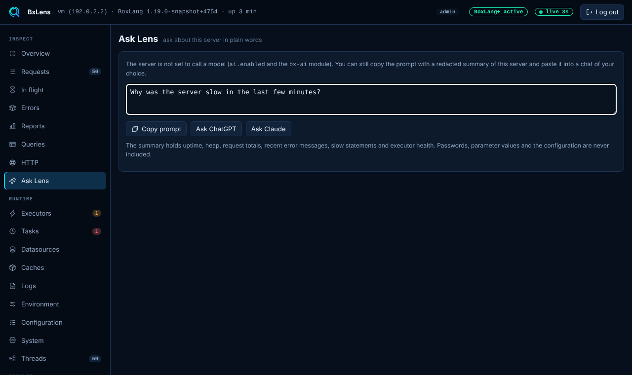Open the Configuration page
The image size is (632, 375).
click(x=55, y=322)
